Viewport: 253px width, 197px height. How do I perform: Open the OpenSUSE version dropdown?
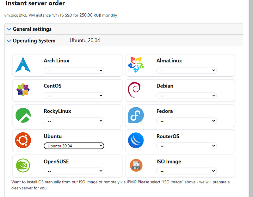click(x=74, y=171)
